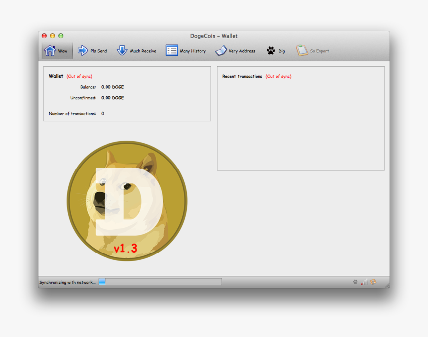This screenshot has width=428, height=337.
Task: Open the Wow home overview tab
Action: click(57, 51)
